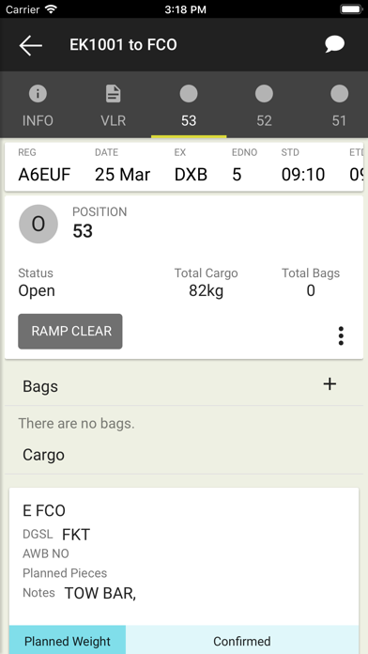Open the chat message bubble icon
The width and height of the screenshot is (368, 654).
(335, 44)
